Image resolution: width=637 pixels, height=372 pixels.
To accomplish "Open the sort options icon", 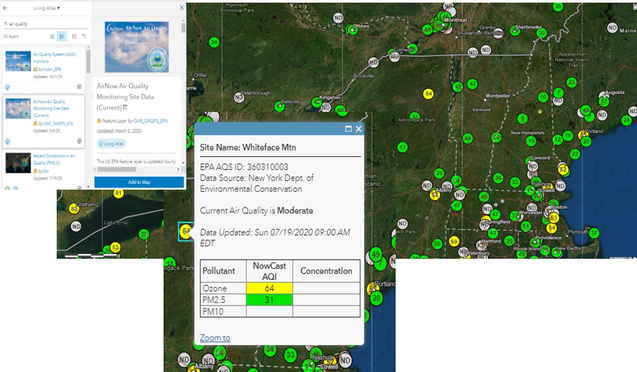I will click(x=74, y=36).
